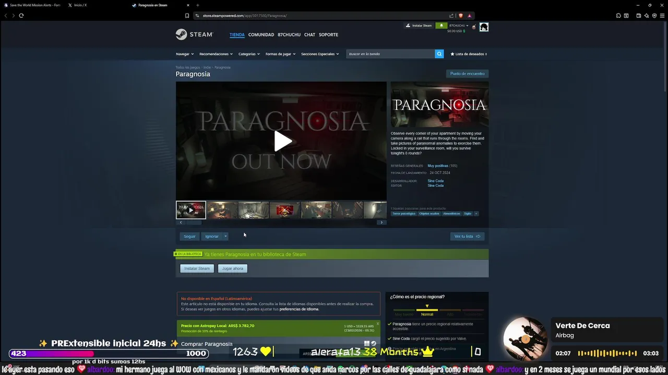Viewport: 668px width, 375px height.
Task: Click the blue search magnifier button
Action: pos(439,54)
